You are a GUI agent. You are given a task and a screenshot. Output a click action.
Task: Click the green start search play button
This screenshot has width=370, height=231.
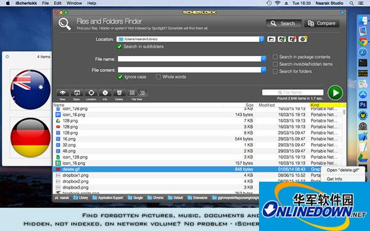[x=335, y=92]
